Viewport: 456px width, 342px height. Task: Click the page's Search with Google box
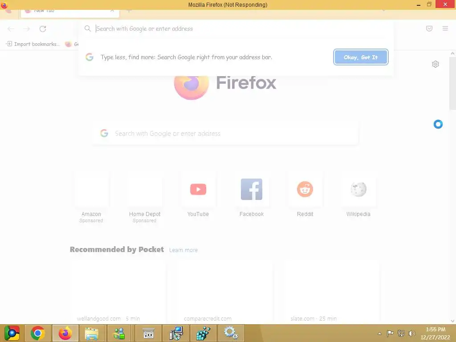(225, 134)
